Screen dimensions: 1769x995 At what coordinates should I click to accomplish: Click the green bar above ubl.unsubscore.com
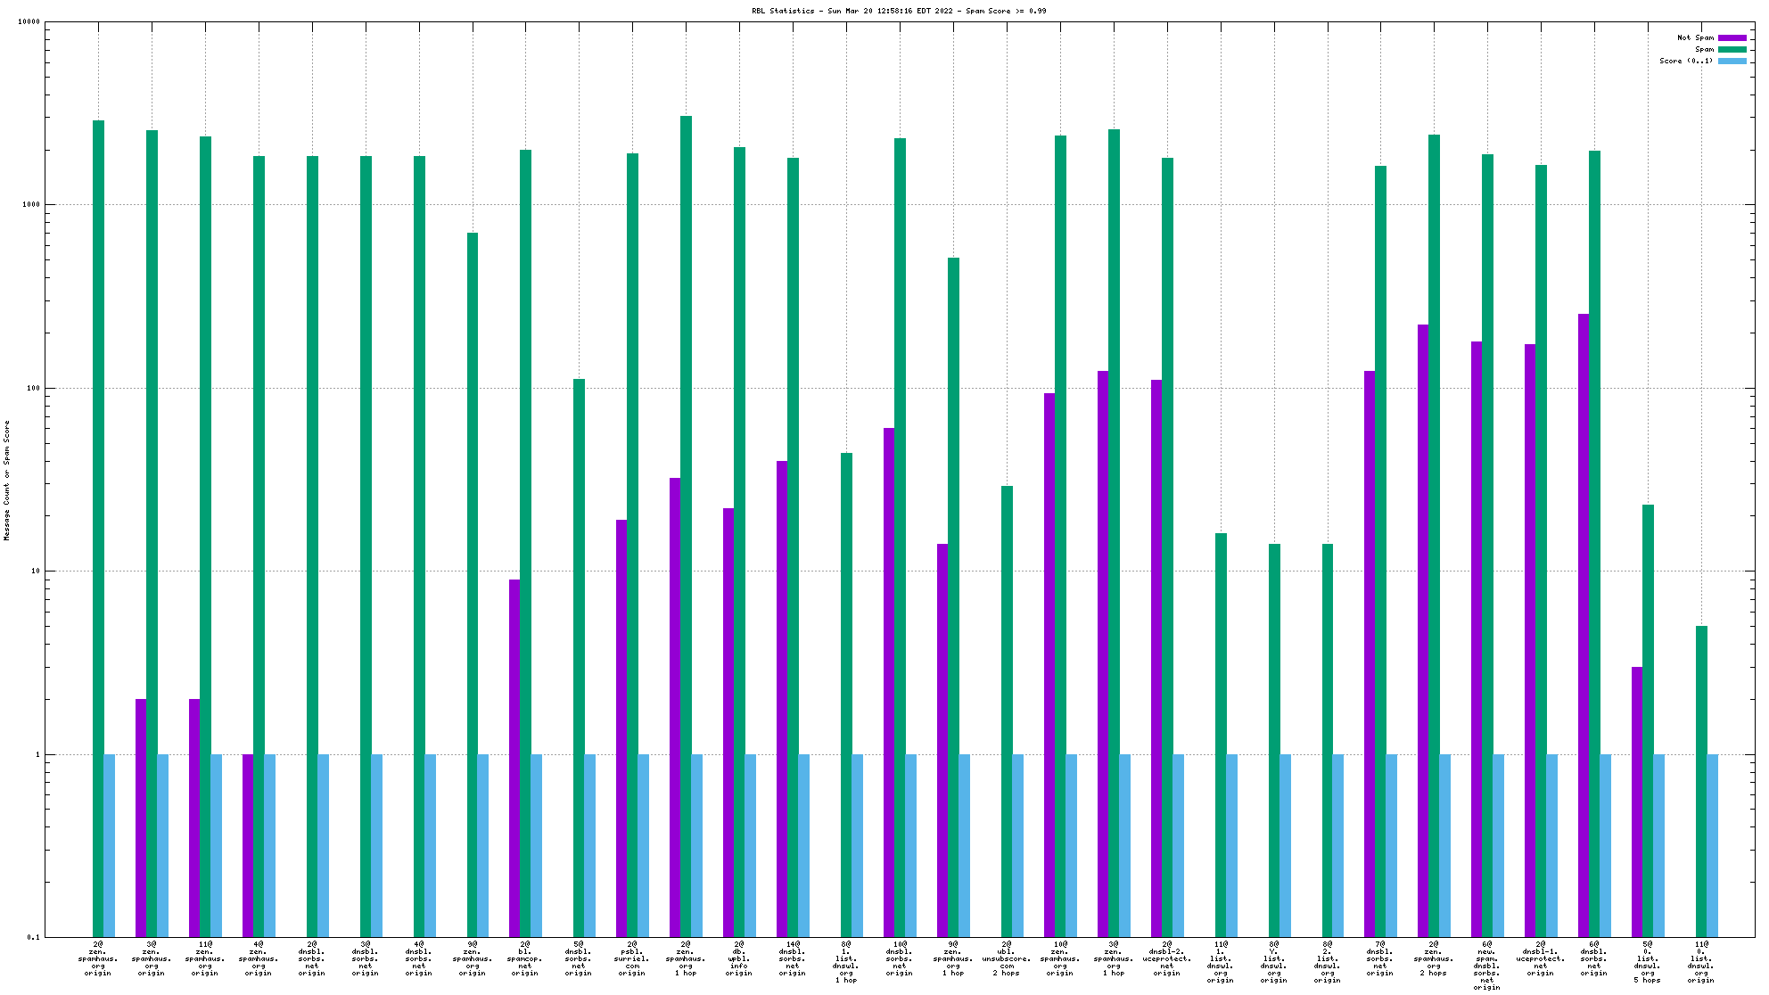click(1007, 713)
